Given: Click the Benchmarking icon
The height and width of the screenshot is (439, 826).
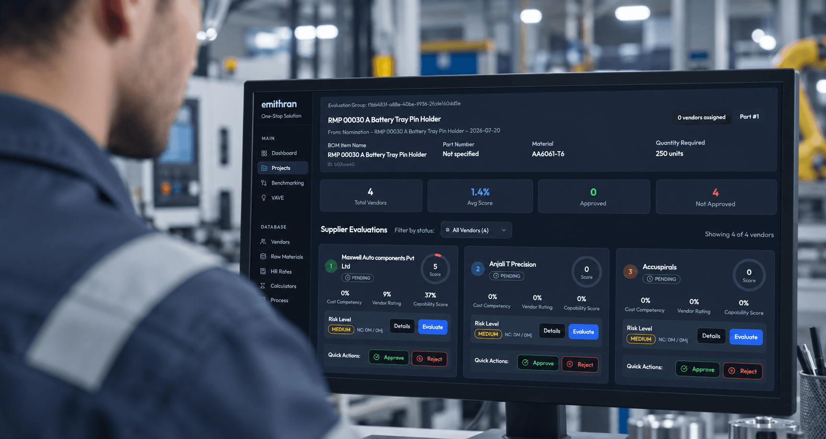Looking at the screenshot, I should [263, 183].
